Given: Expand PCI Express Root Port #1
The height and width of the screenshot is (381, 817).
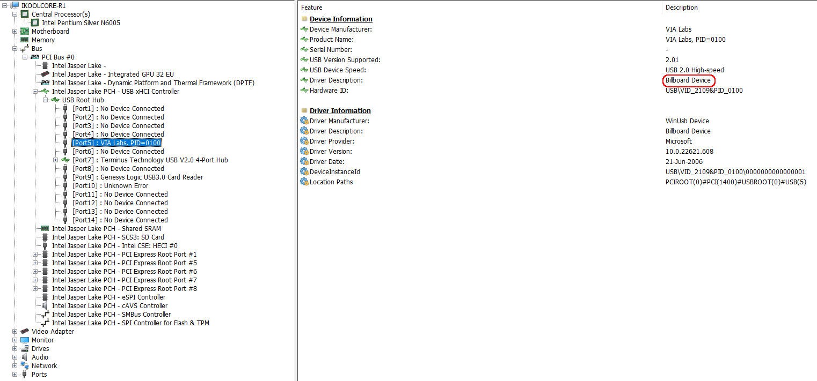Looking at the screenshot, I should (35, 254).
